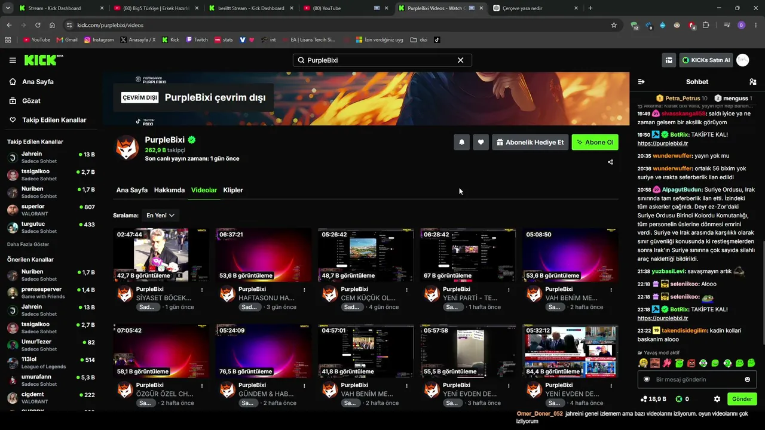Screen dimensions: 765x430
Task: Open the chat settings gear
Action: click(x=717, y=399)
